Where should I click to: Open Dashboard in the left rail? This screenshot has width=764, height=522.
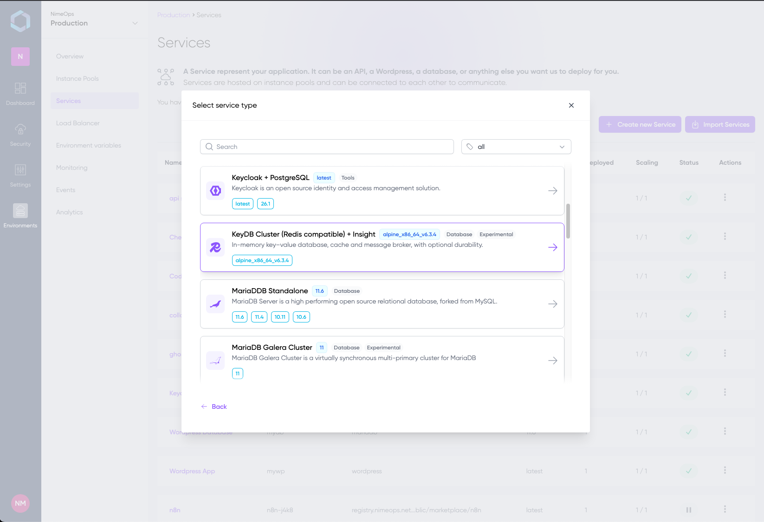tap(20, 94)
